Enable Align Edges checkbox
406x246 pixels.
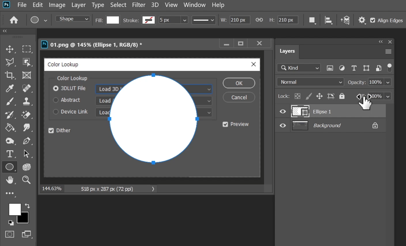point(373,20)
